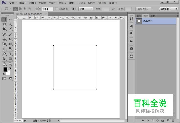Toggle the 消除锯齿 anti-alias checkbox
Screen dimensions: 180x123
56,9
